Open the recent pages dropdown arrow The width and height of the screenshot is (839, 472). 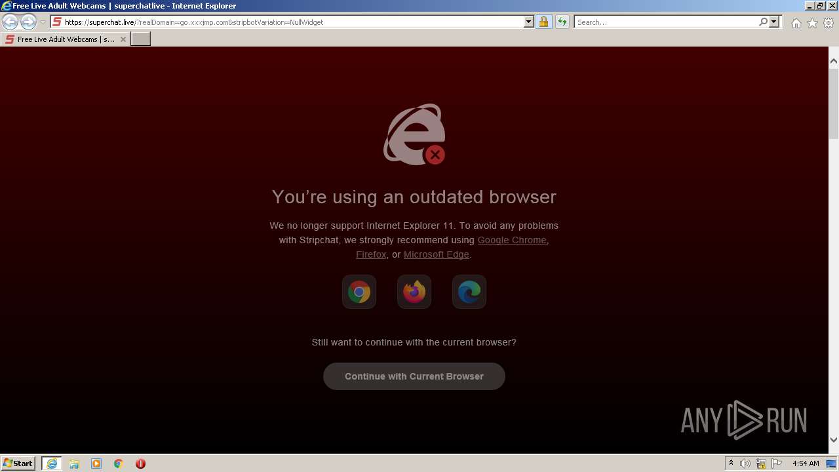43,22
